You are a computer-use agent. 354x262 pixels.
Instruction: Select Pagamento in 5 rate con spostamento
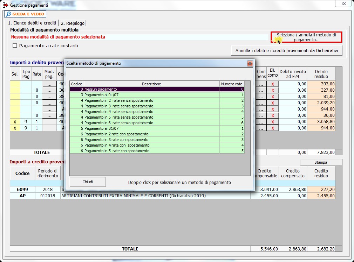click(157, 151)
